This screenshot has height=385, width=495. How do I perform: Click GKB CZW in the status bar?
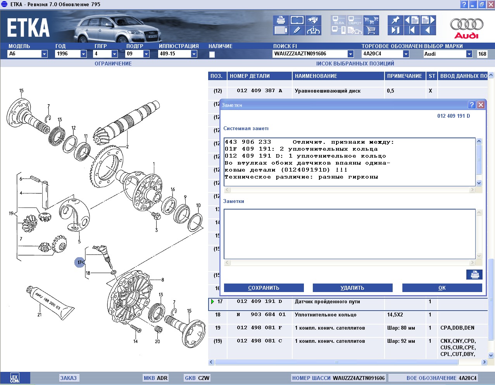[x=197, y=378]
